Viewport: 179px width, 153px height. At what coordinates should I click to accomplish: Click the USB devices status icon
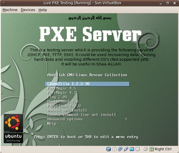click(x=126, y=149)
